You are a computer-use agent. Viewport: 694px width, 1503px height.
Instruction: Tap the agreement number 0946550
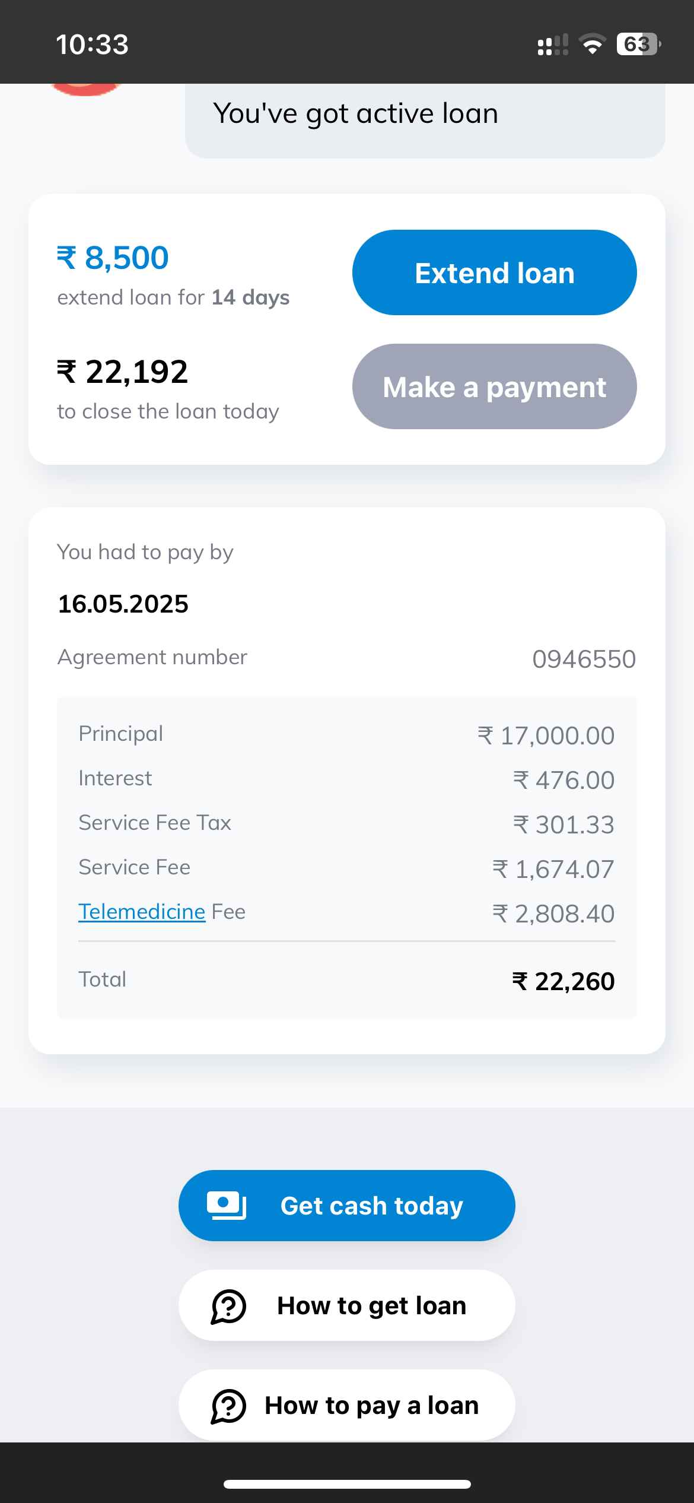(584, 659)
